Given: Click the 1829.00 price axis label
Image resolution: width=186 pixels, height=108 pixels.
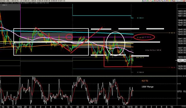Looking at the screenshot, I should click(182, 66).
